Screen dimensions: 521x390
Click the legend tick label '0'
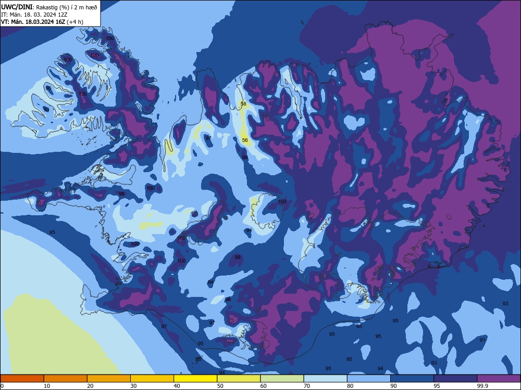click(x=2, y=386)
